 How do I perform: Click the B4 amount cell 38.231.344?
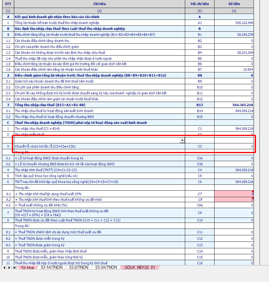234,53
